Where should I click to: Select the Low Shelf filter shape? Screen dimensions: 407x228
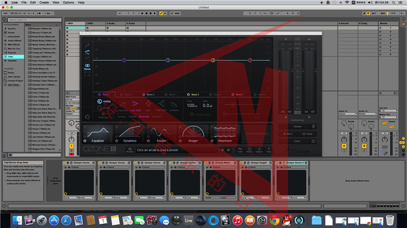point(135,106)
